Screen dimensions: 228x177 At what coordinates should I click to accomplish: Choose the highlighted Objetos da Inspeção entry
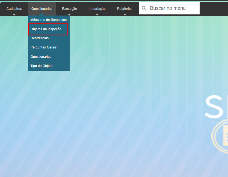click(x=46, y=29)
